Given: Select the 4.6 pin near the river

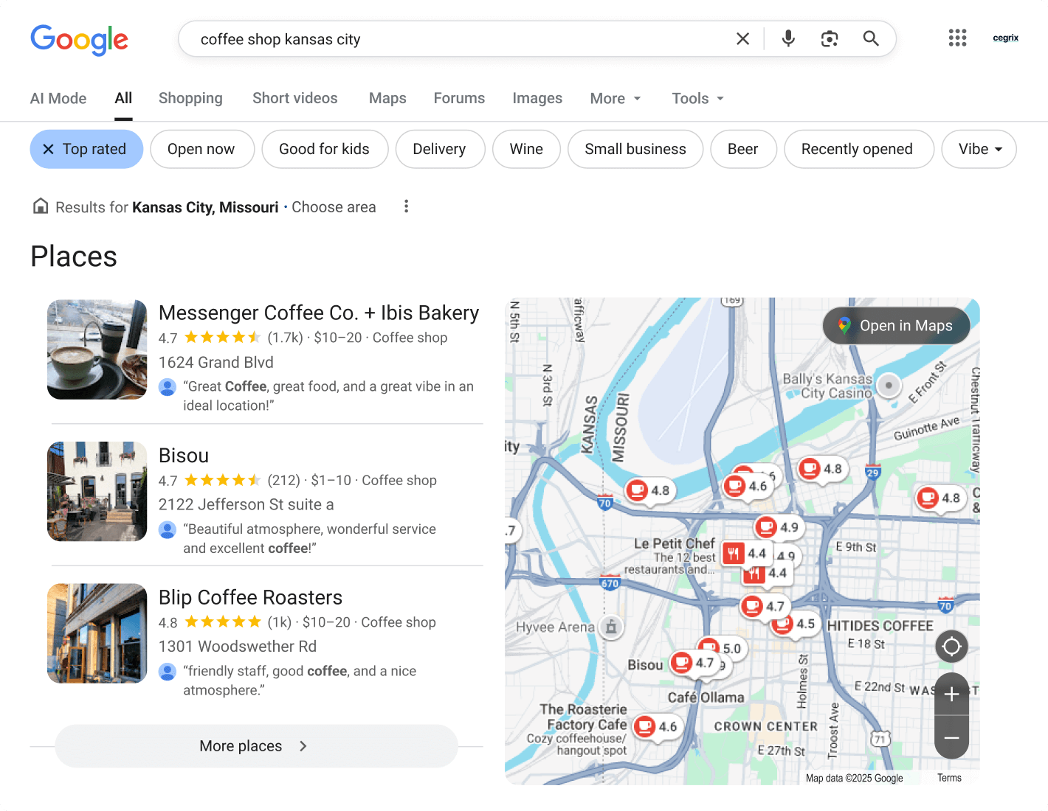Looking at the screenshot, I should [x=746, y=486].
